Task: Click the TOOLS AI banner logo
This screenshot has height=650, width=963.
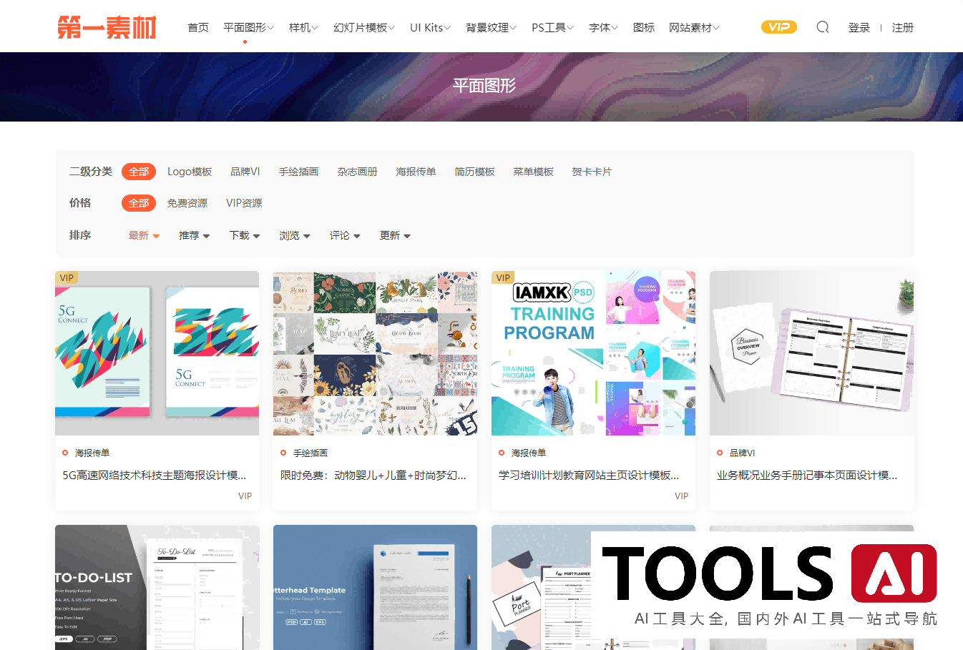Action: [x=769, y=583]
